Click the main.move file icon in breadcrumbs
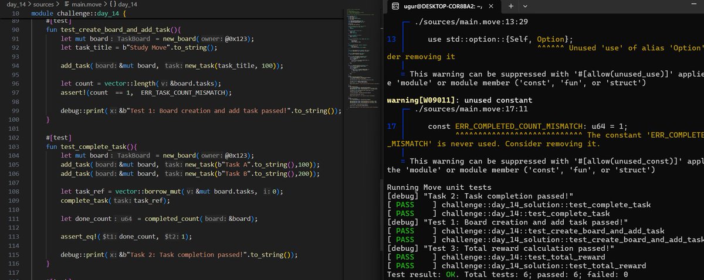704x280 pixels. tap(67, 4)
